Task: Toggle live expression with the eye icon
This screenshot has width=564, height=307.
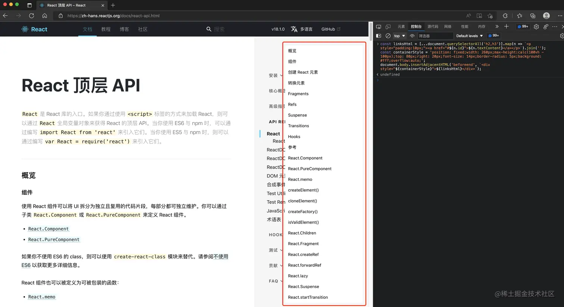Action: point(412,36)
